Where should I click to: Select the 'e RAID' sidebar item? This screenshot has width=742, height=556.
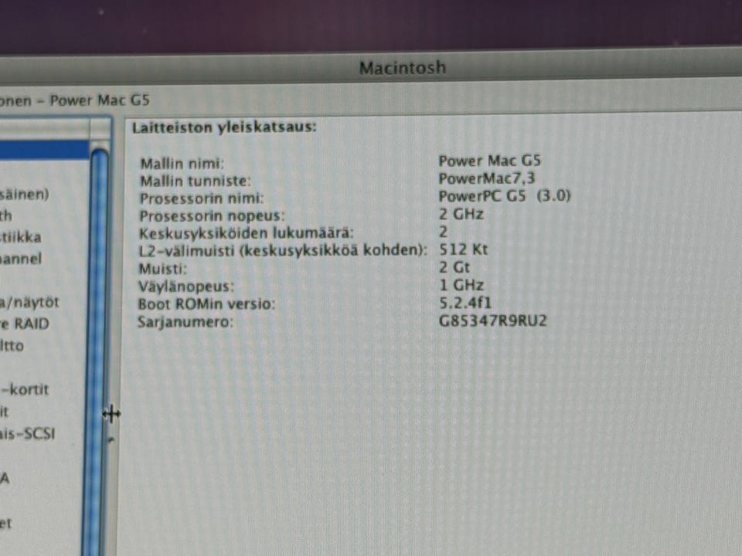[x=25, y=324]
